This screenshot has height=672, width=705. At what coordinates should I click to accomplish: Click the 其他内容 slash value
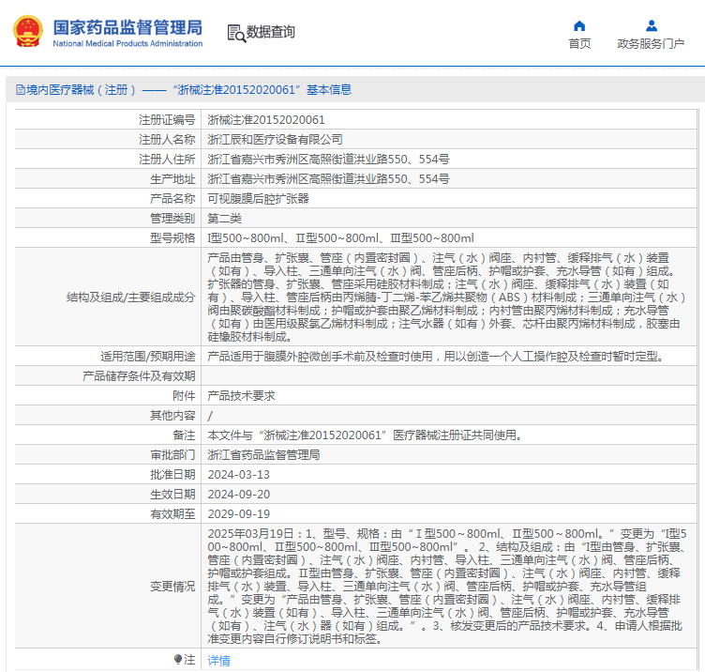coord(210,416)
